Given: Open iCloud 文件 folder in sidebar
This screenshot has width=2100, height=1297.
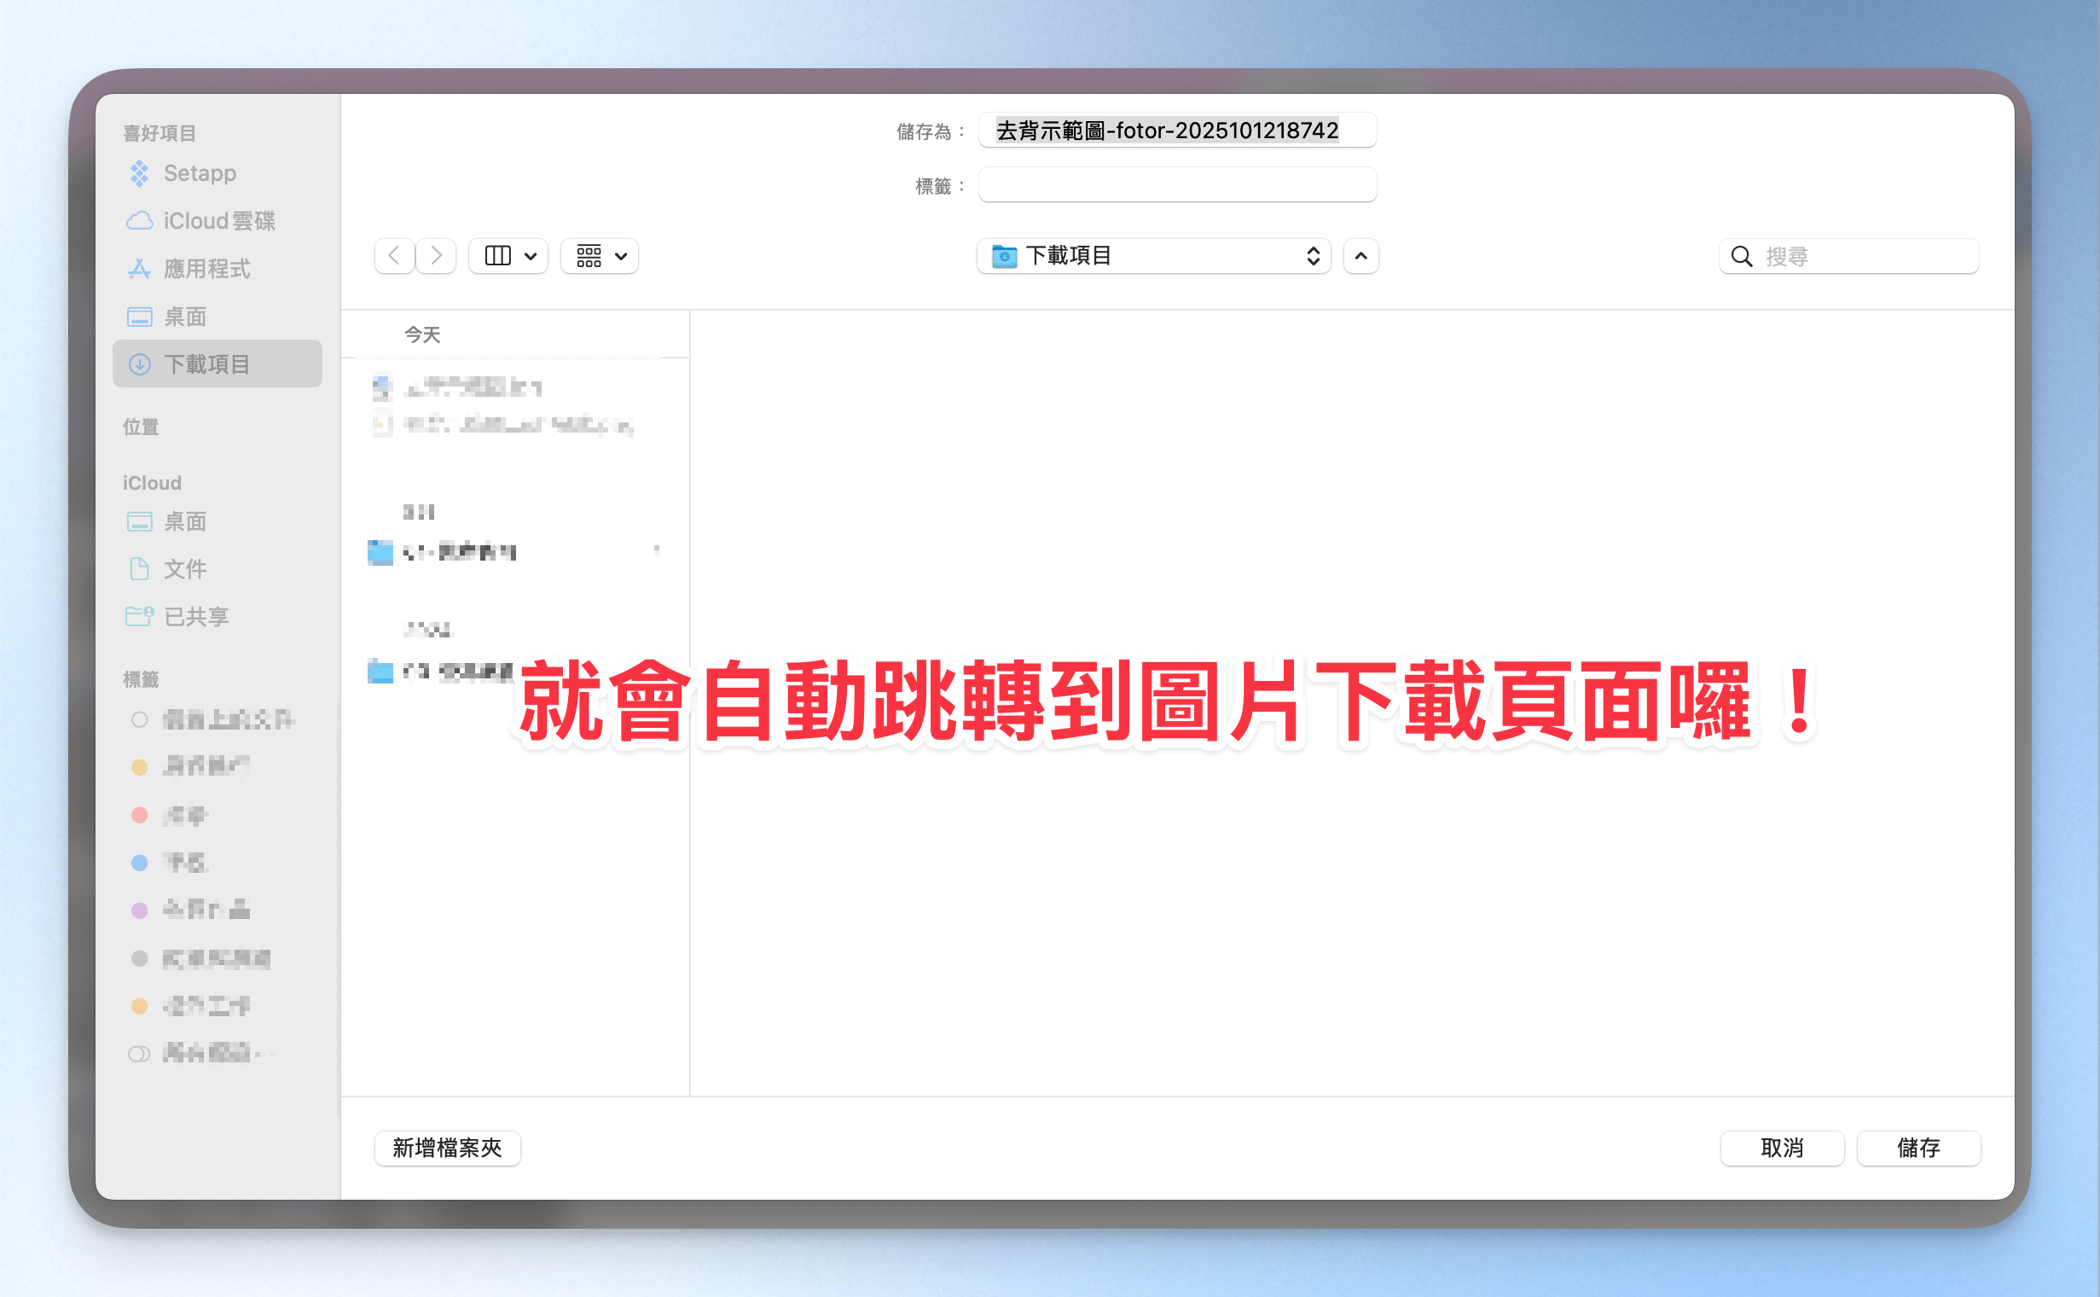Looking at the screenshot, I should (x=185, y=569).
